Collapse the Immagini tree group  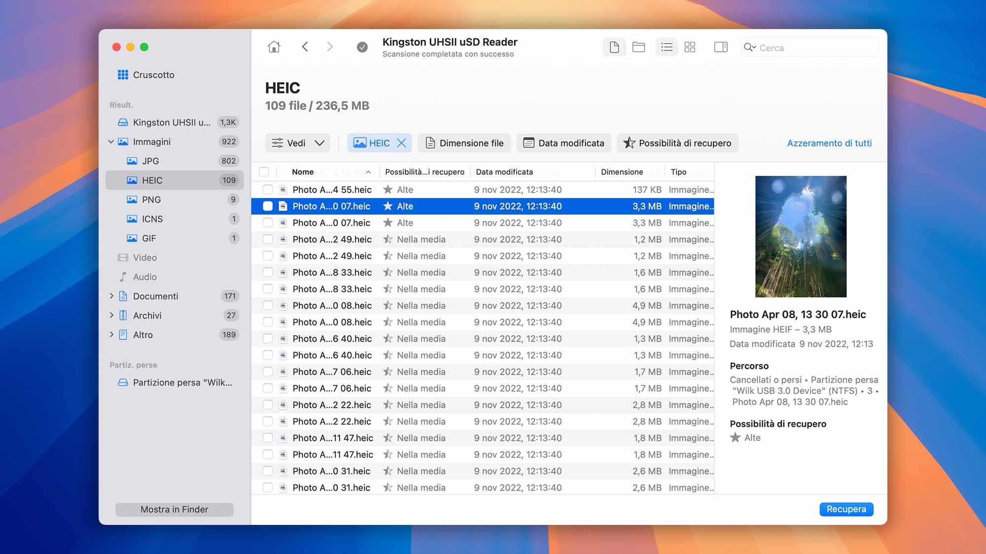pos(111,142)
